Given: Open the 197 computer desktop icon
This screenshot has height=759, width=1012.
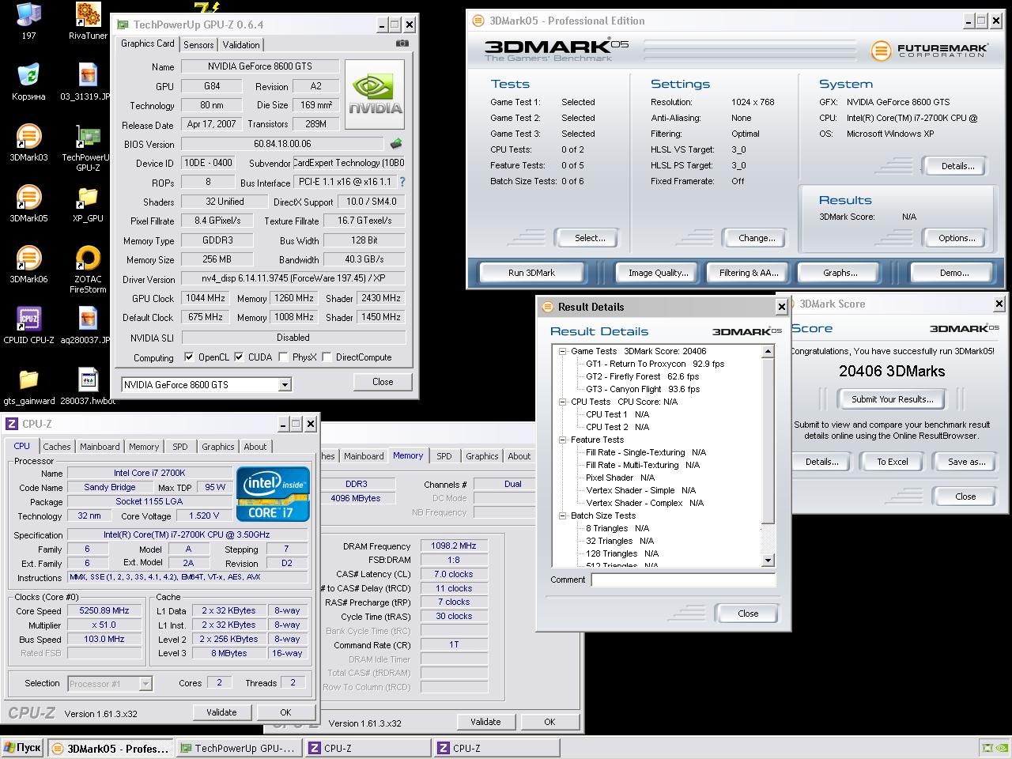Looking at the screenshot, I should (28, 21).
